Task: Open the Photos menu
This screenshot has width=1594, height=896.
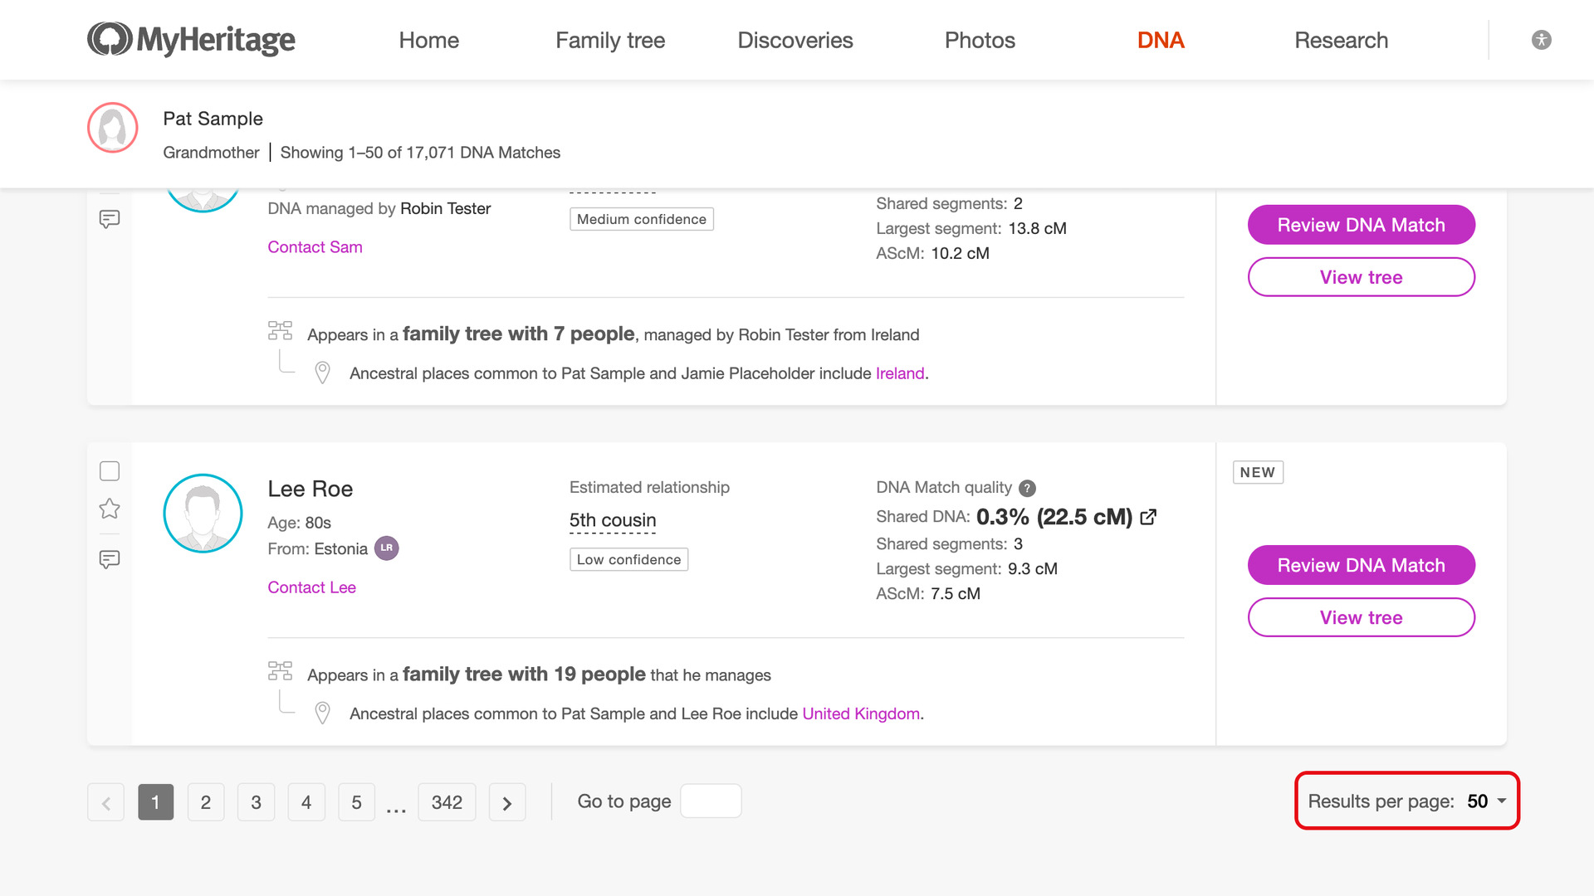Action: 980,40
